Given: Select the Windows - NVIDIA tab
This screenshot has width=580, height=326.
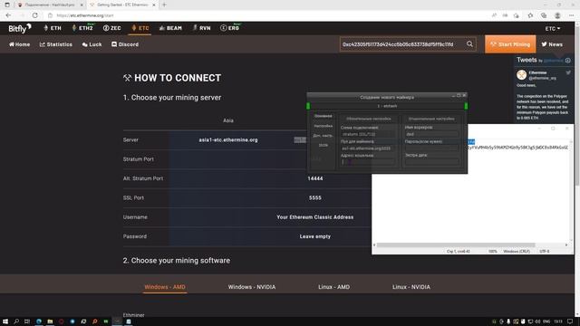Looking at the screenshot, I should [x=252, y=287].
